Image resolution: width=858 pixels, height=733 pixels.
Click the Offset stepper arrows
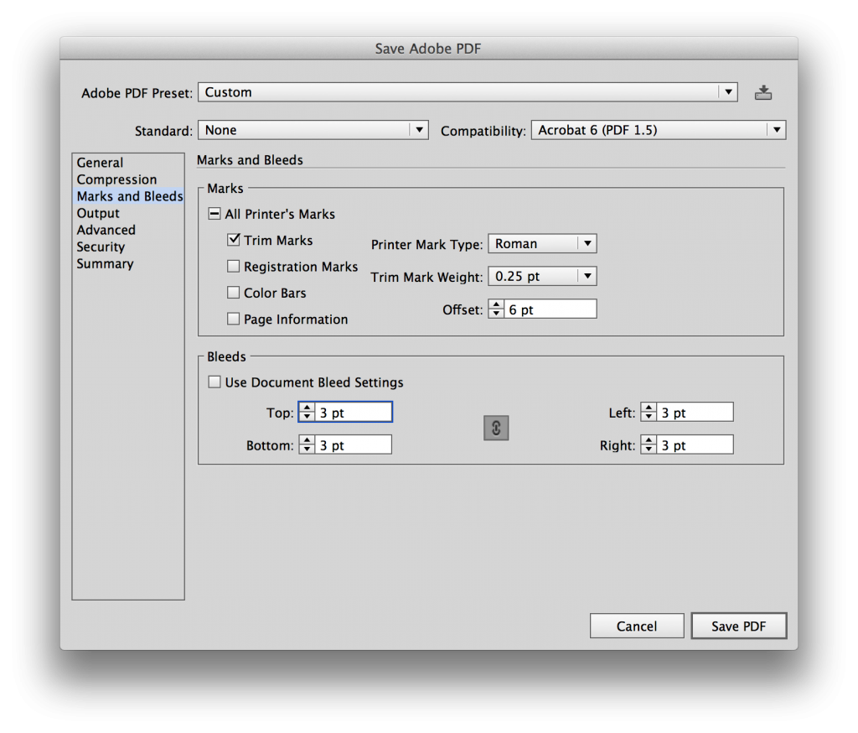pyautogui.click(x=496, y=309)
